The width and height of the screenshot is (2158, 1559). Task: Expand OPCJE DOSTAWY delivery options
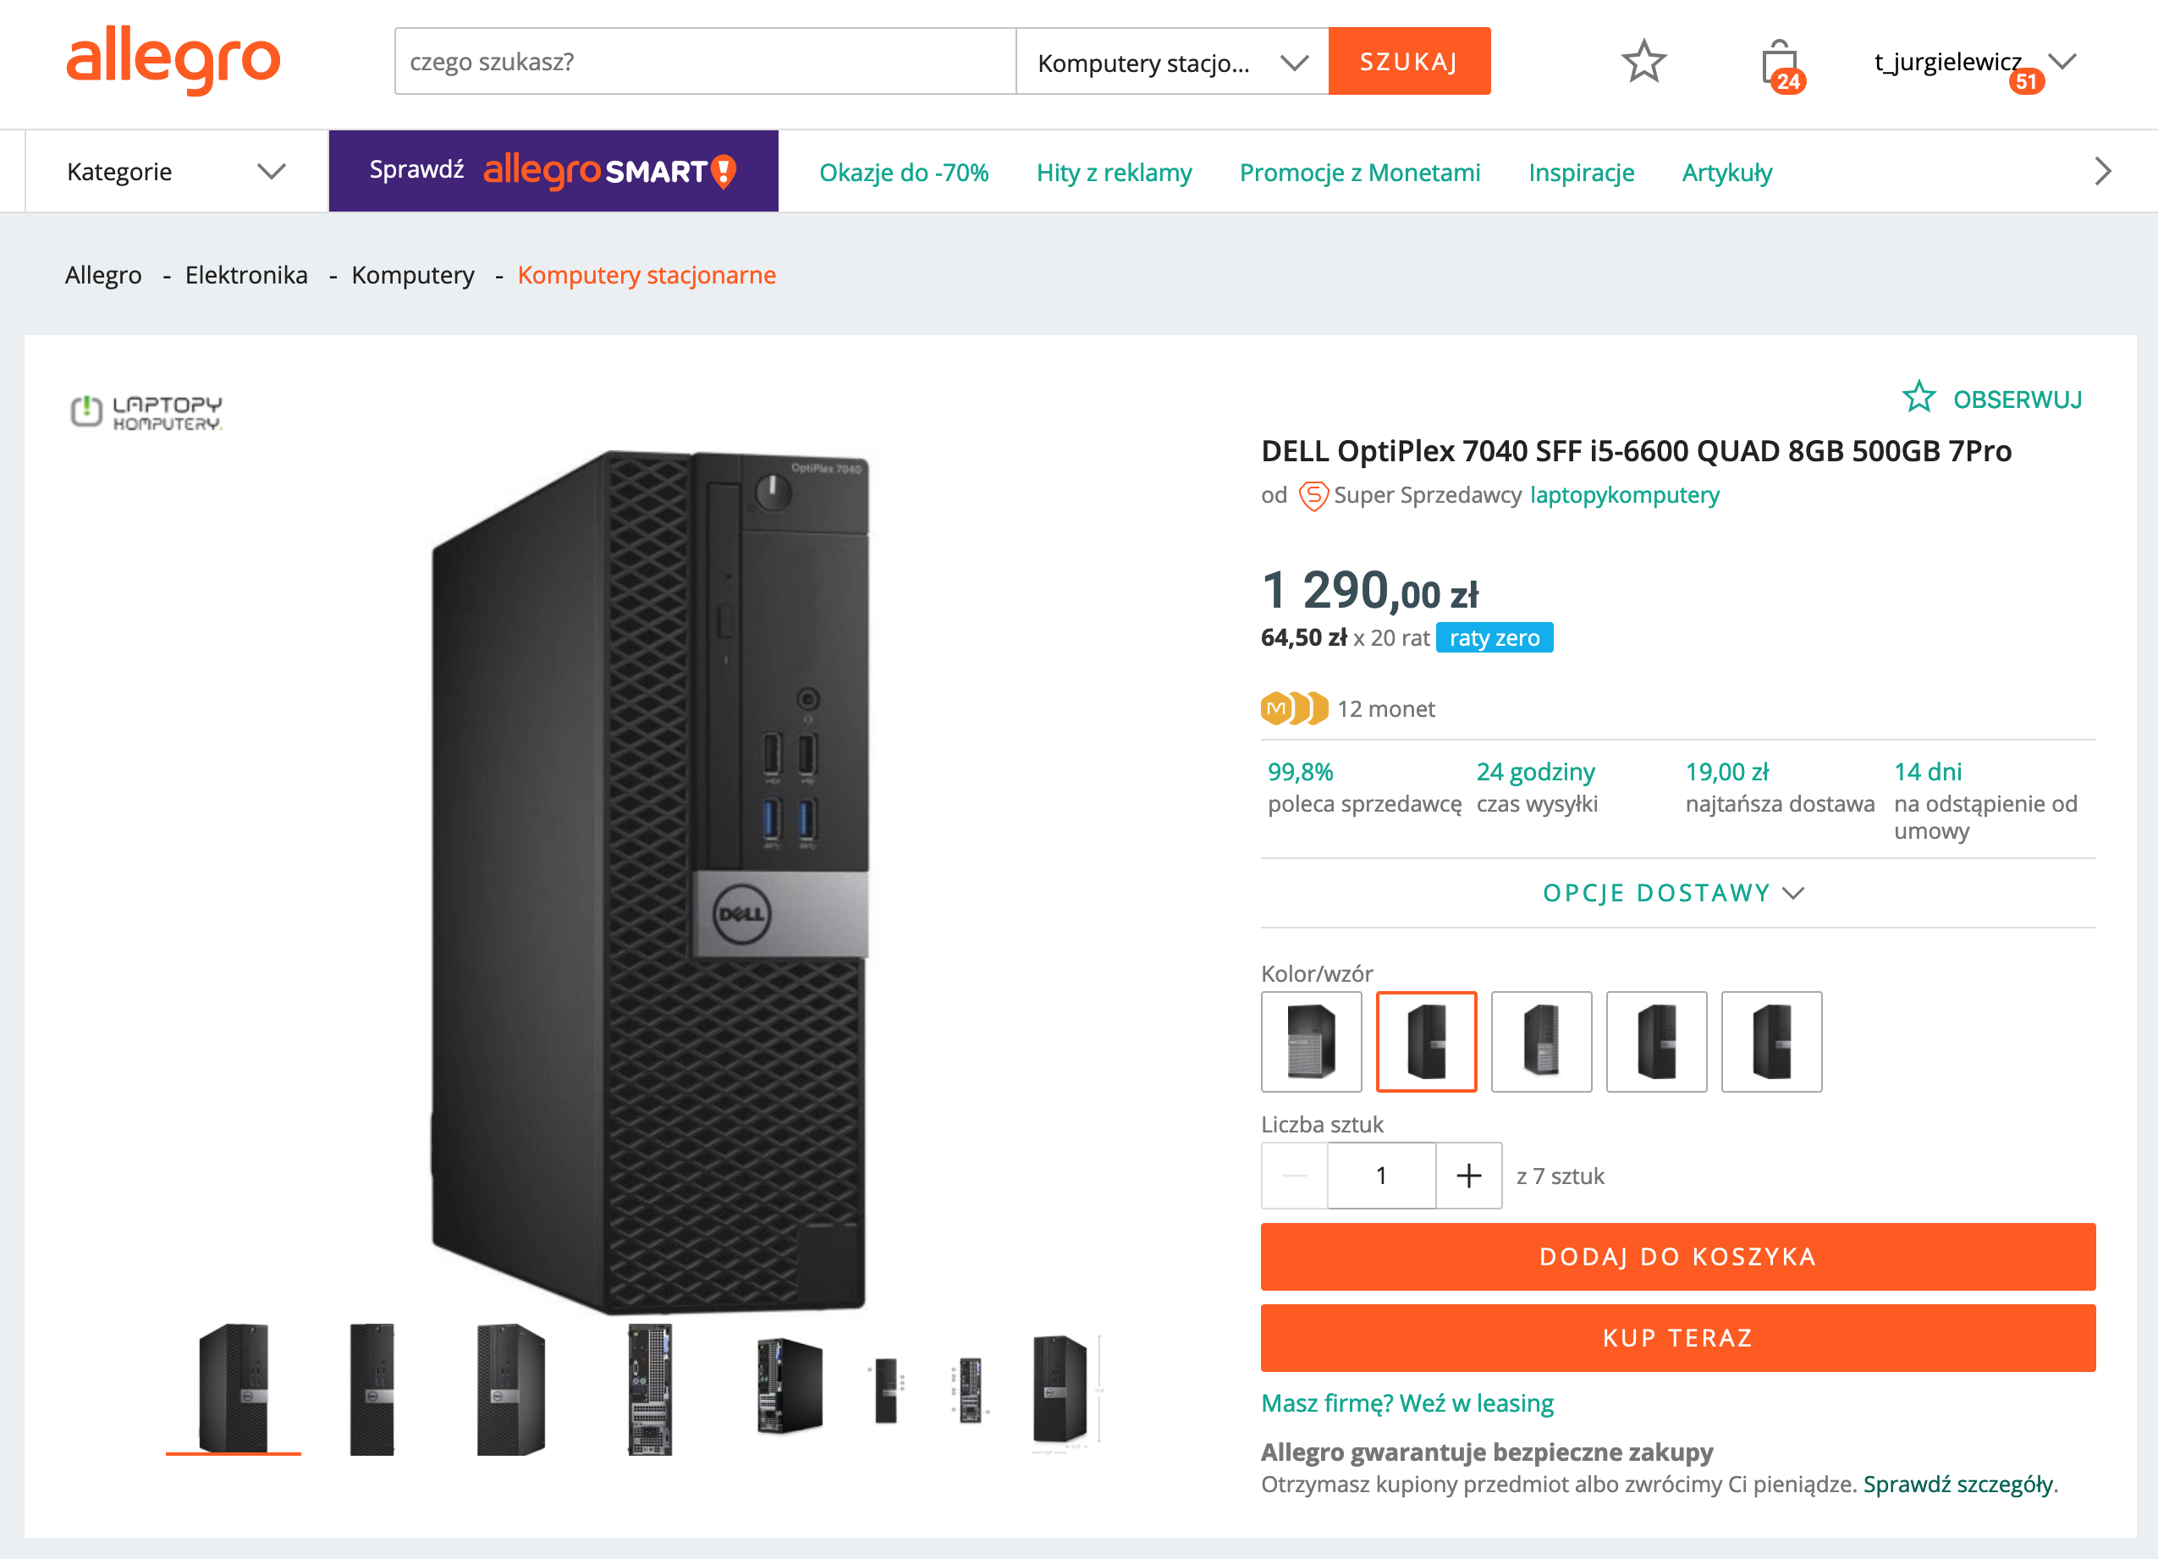coord(1673,893)
